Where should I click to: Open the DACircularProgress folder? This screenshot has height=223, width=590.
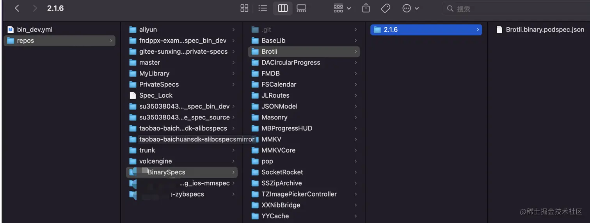click(x=304, y=62)
